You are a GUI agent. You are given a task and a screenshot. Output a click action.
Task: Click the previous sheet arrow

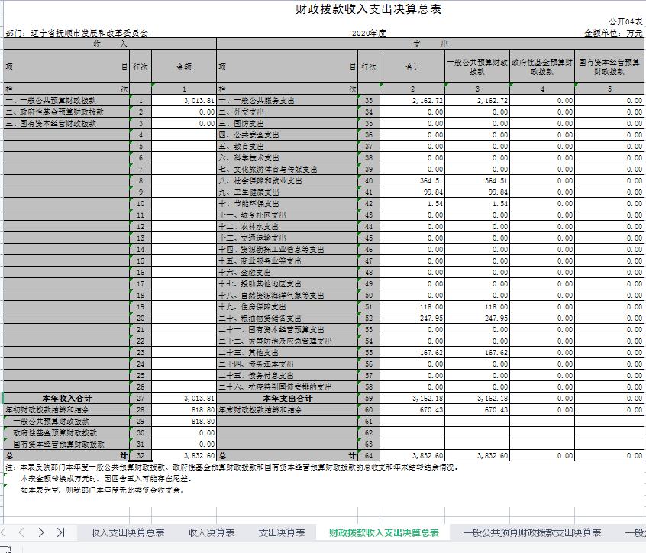22,532
